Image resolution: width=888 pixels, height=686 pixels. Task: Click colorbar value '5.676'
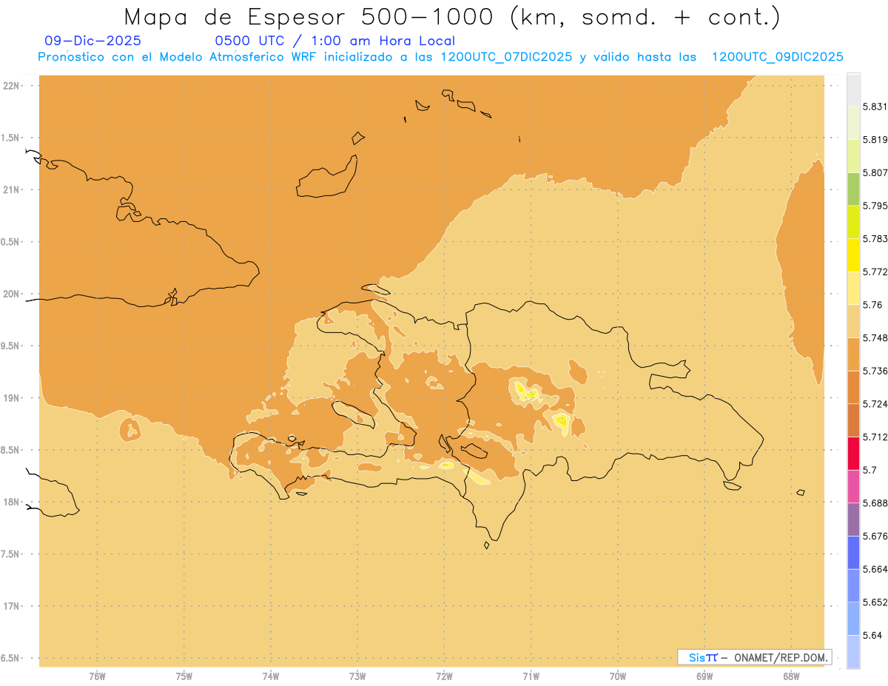875,537
